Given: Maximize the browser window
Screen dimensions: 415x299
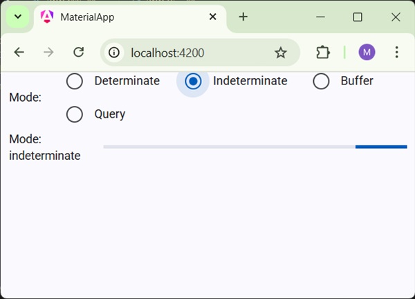Looking at the screenshot, I should [x=358, y=17].
